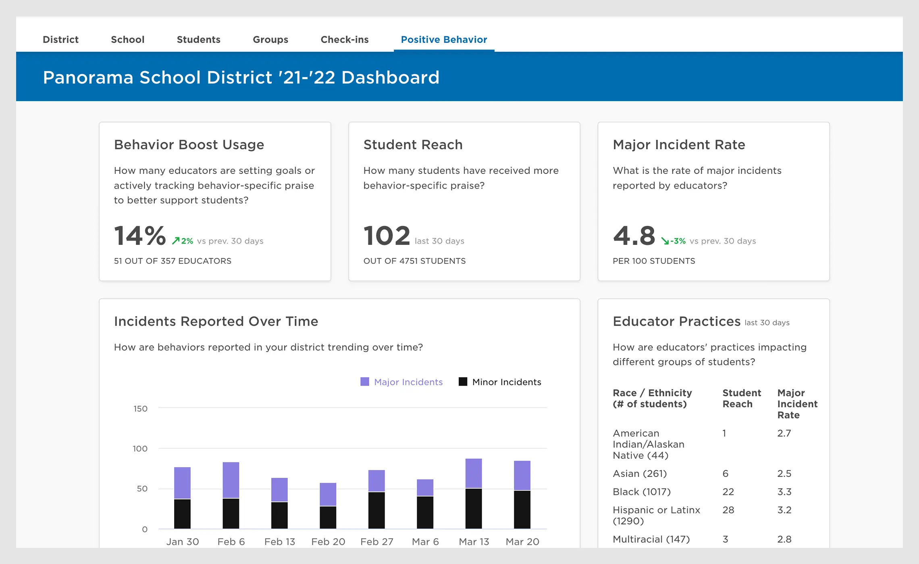Click the green up arrow next to 2%
The image size is (919, 564).
(x=176, y=241)
